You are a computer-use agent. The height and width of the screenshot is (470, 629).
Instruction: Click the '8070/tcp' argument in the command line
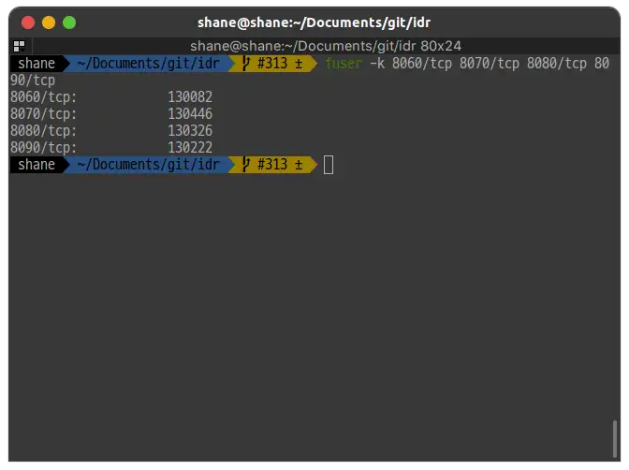click(x=490, y=64)
